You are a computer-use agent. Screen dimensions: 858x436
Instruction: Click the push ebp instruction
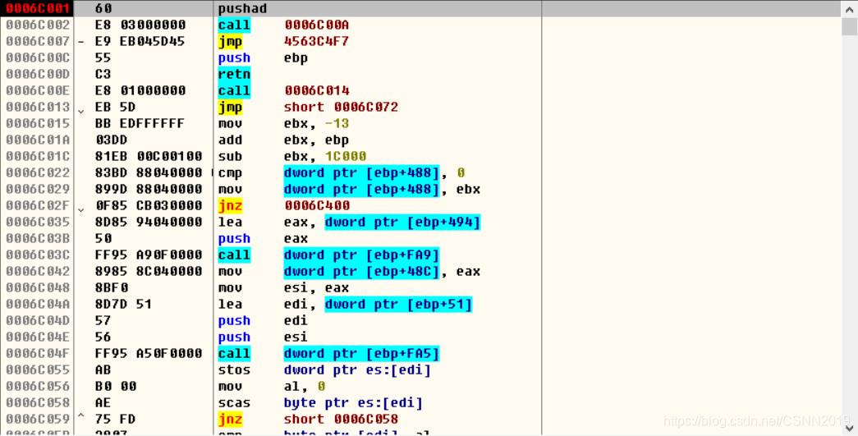click(263, 58)
